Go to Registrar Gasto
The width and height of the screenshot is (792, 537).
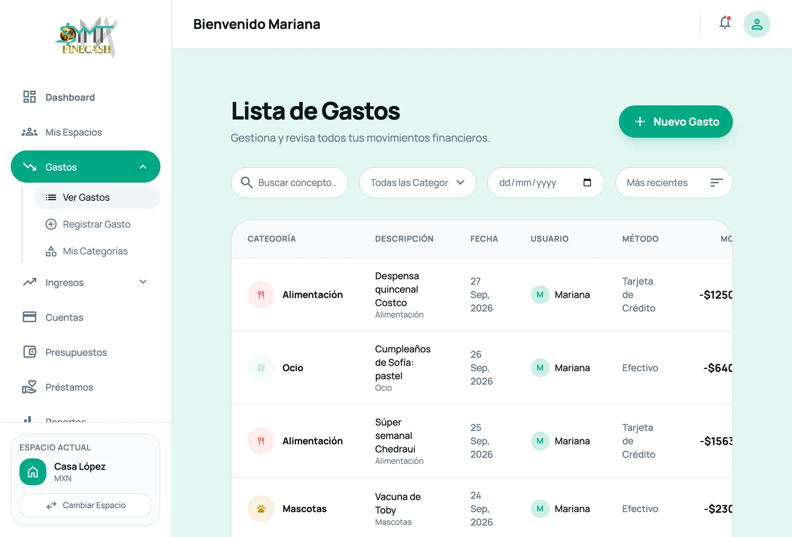[x=97, y=224]
